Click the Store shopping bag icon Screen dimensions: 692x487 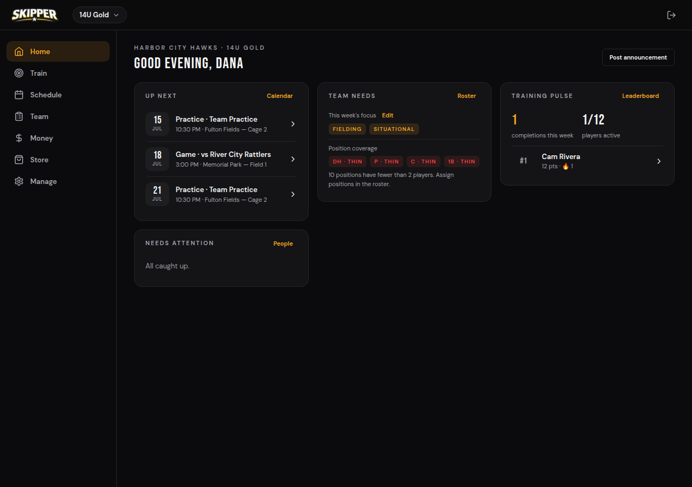pyautogui.click(x=19, y=160)
